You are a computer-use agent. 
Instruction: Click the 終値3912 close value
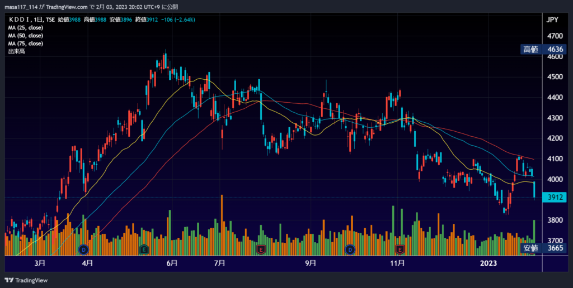click(147, 20)
